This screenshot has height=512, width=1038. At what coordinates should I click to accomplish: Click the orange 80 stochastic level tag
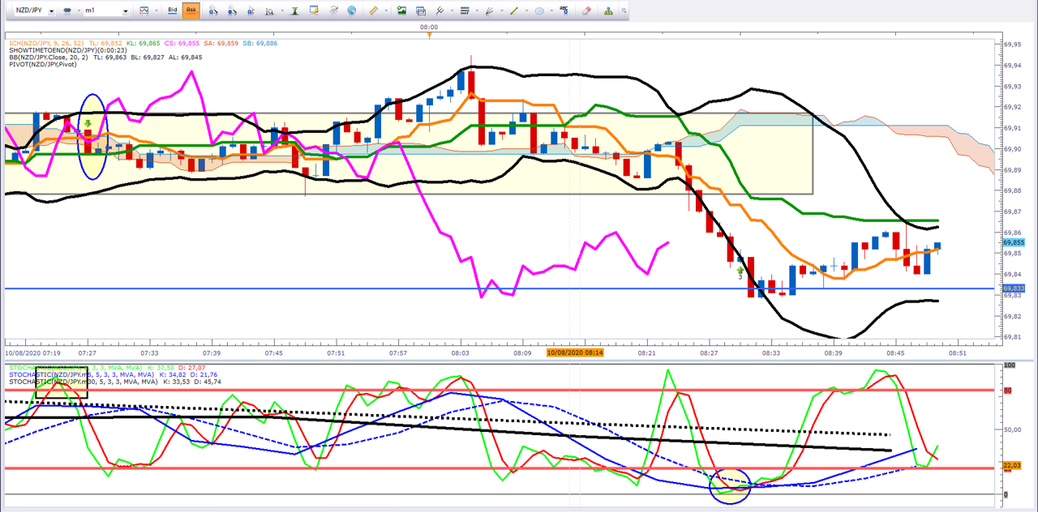click(1009, 390)
